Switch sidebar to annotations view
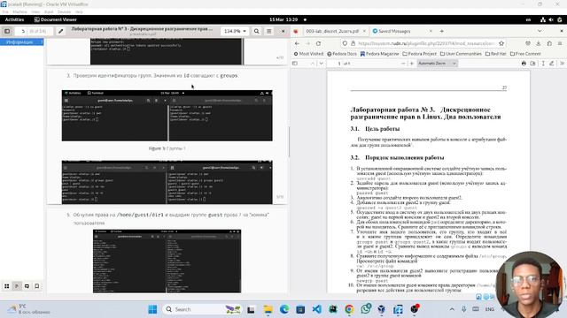Viewport: 567px width, 318px height. click(27, 286)
